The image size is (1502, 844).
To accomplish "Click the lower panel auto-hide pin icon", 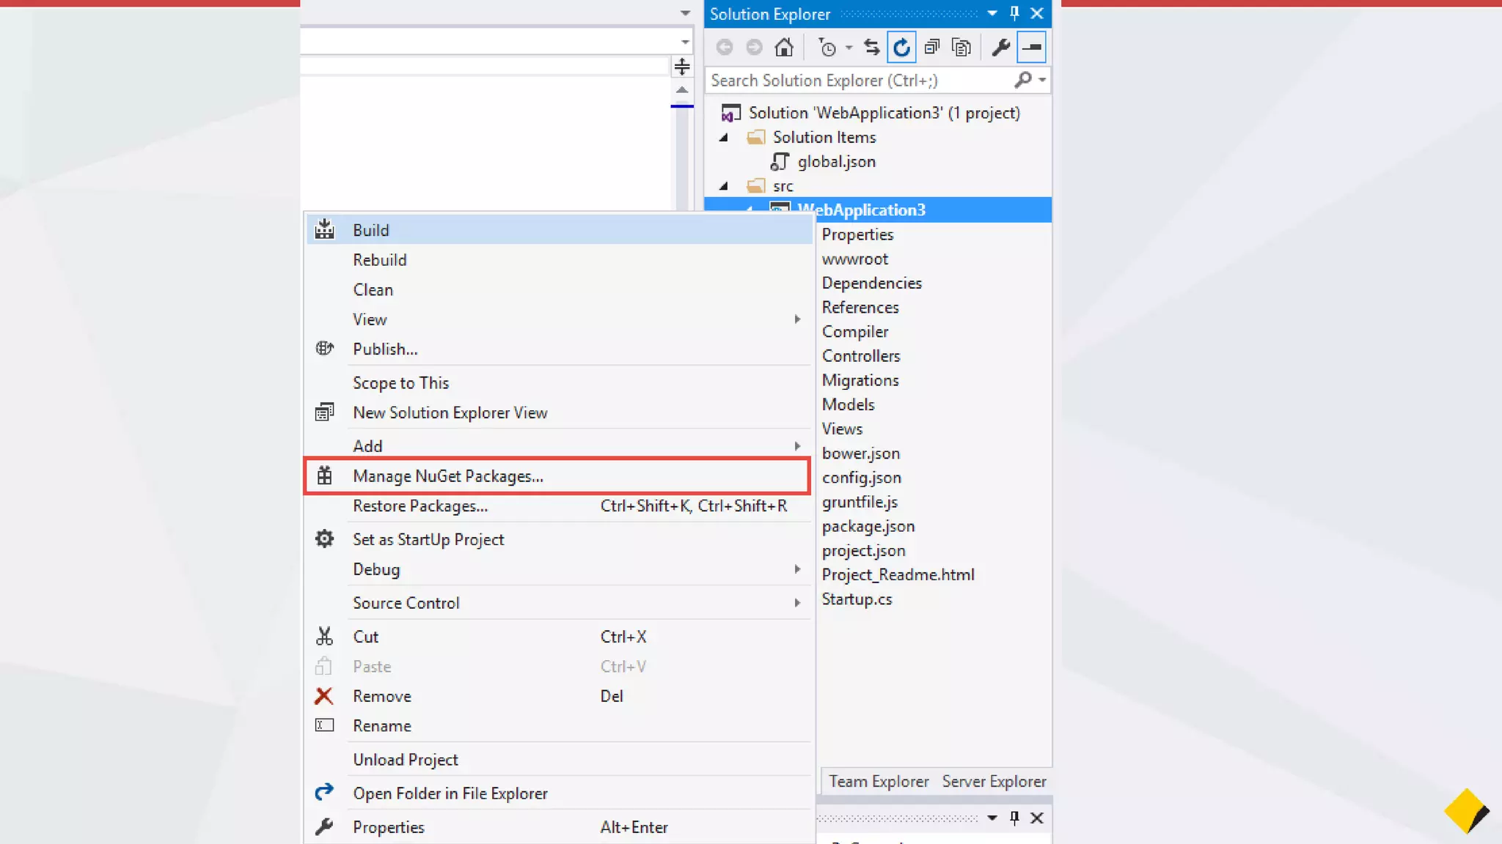I will coord(1014,818).
